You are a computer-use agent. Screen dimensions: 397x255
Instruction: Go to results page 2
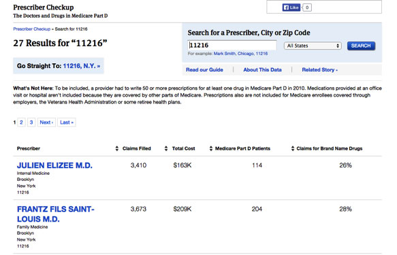[x=21, y=122]
